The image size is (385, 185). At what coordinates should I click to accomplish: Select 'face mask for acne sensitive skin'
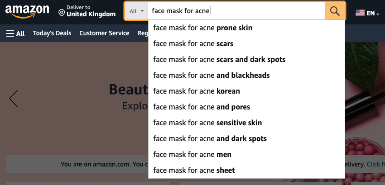[x=246, y=123]
